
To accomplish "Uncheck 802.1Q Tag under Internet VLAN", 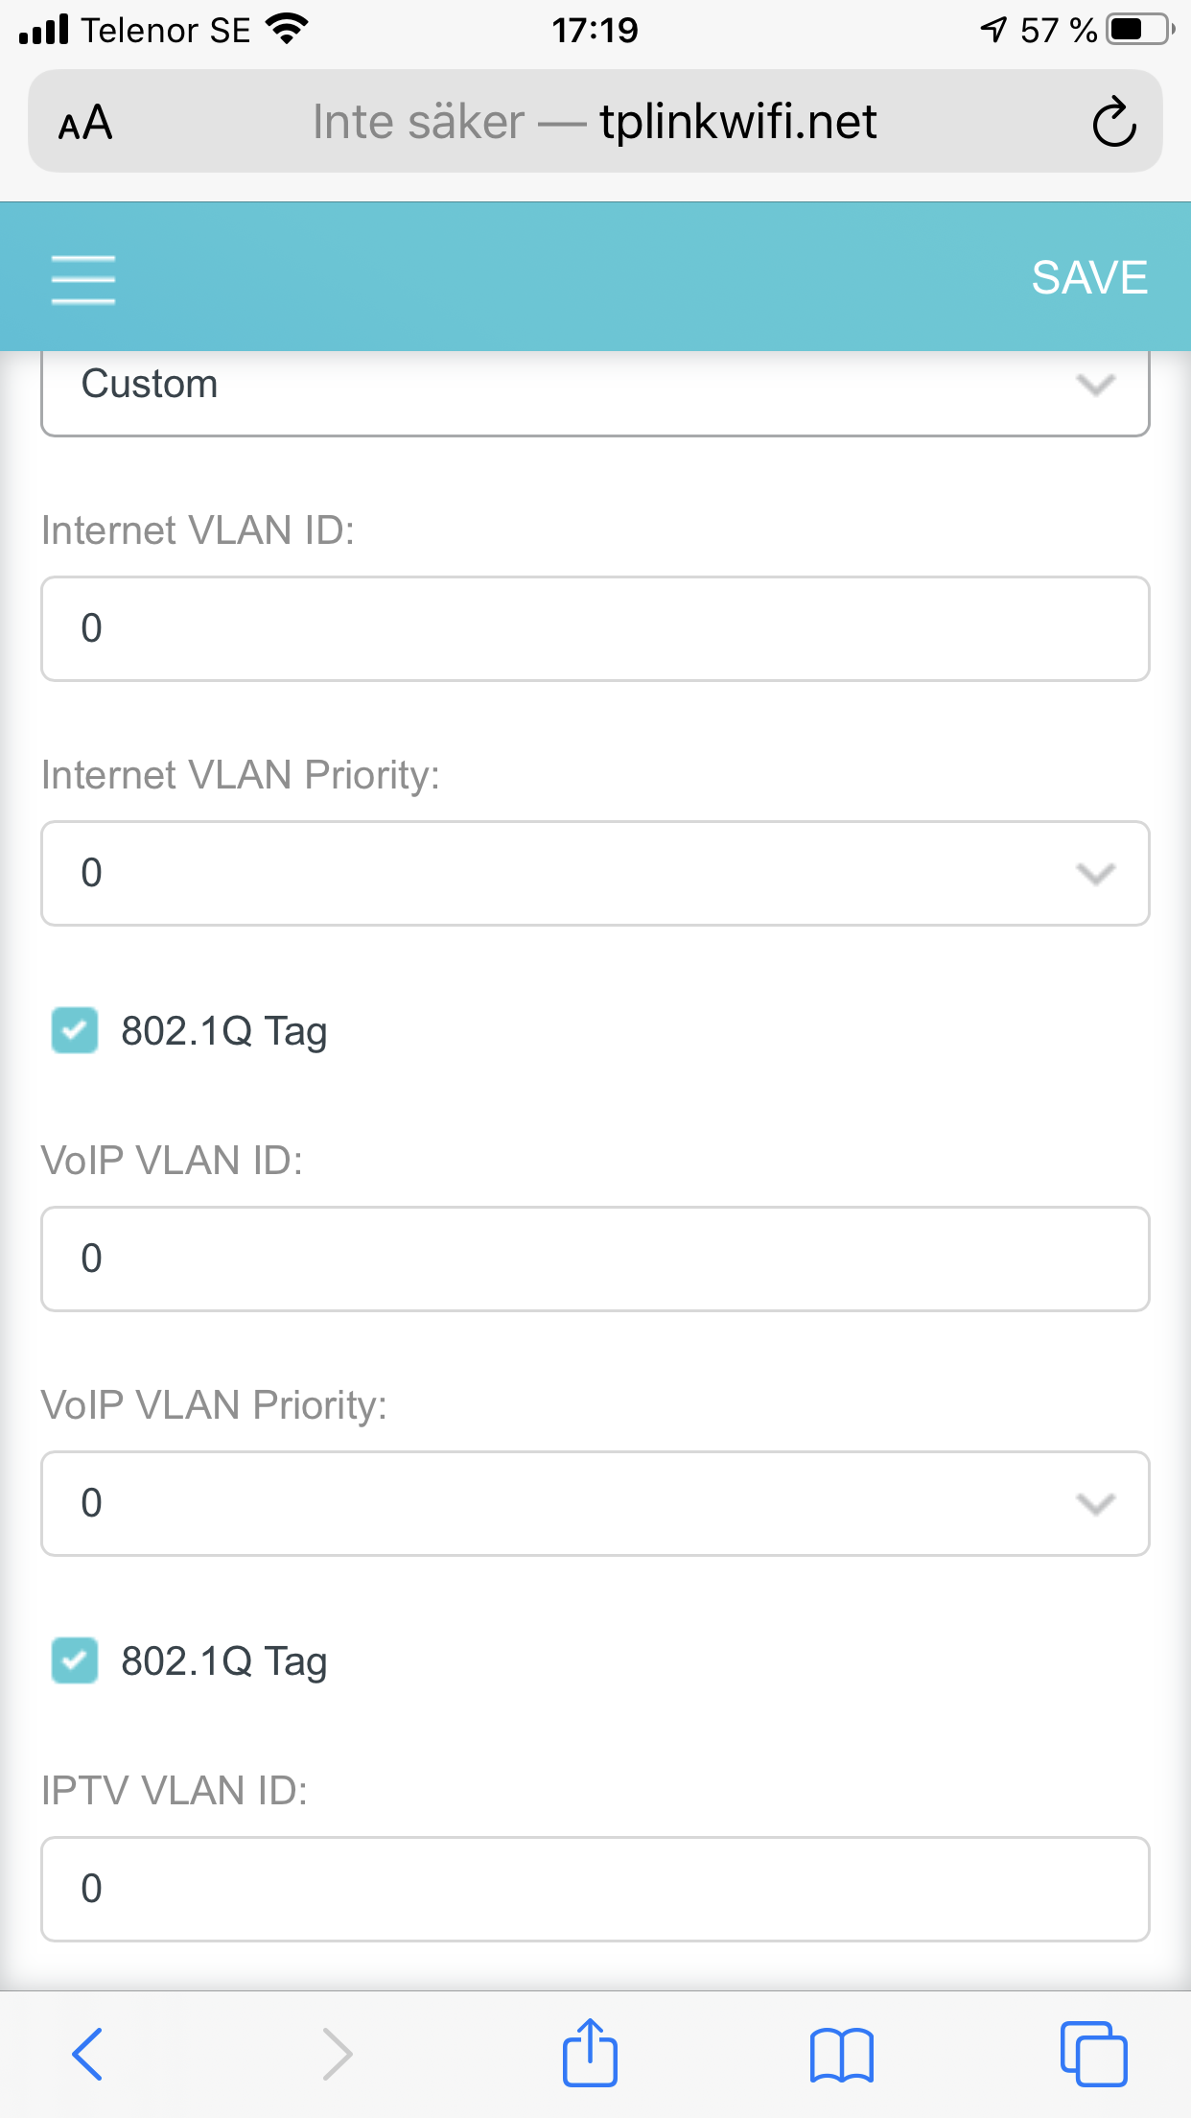I will point(75,1030).
